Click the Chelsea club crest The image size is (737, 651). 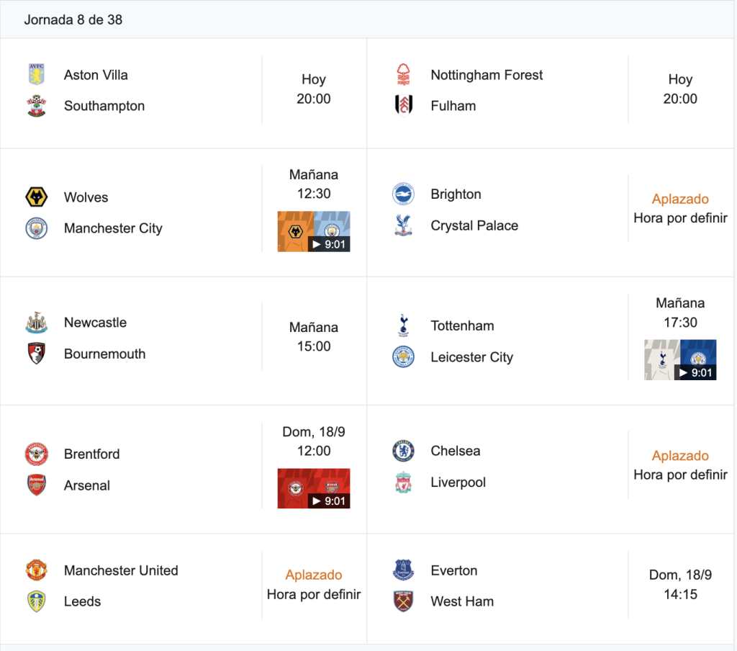tap(403, 451)
